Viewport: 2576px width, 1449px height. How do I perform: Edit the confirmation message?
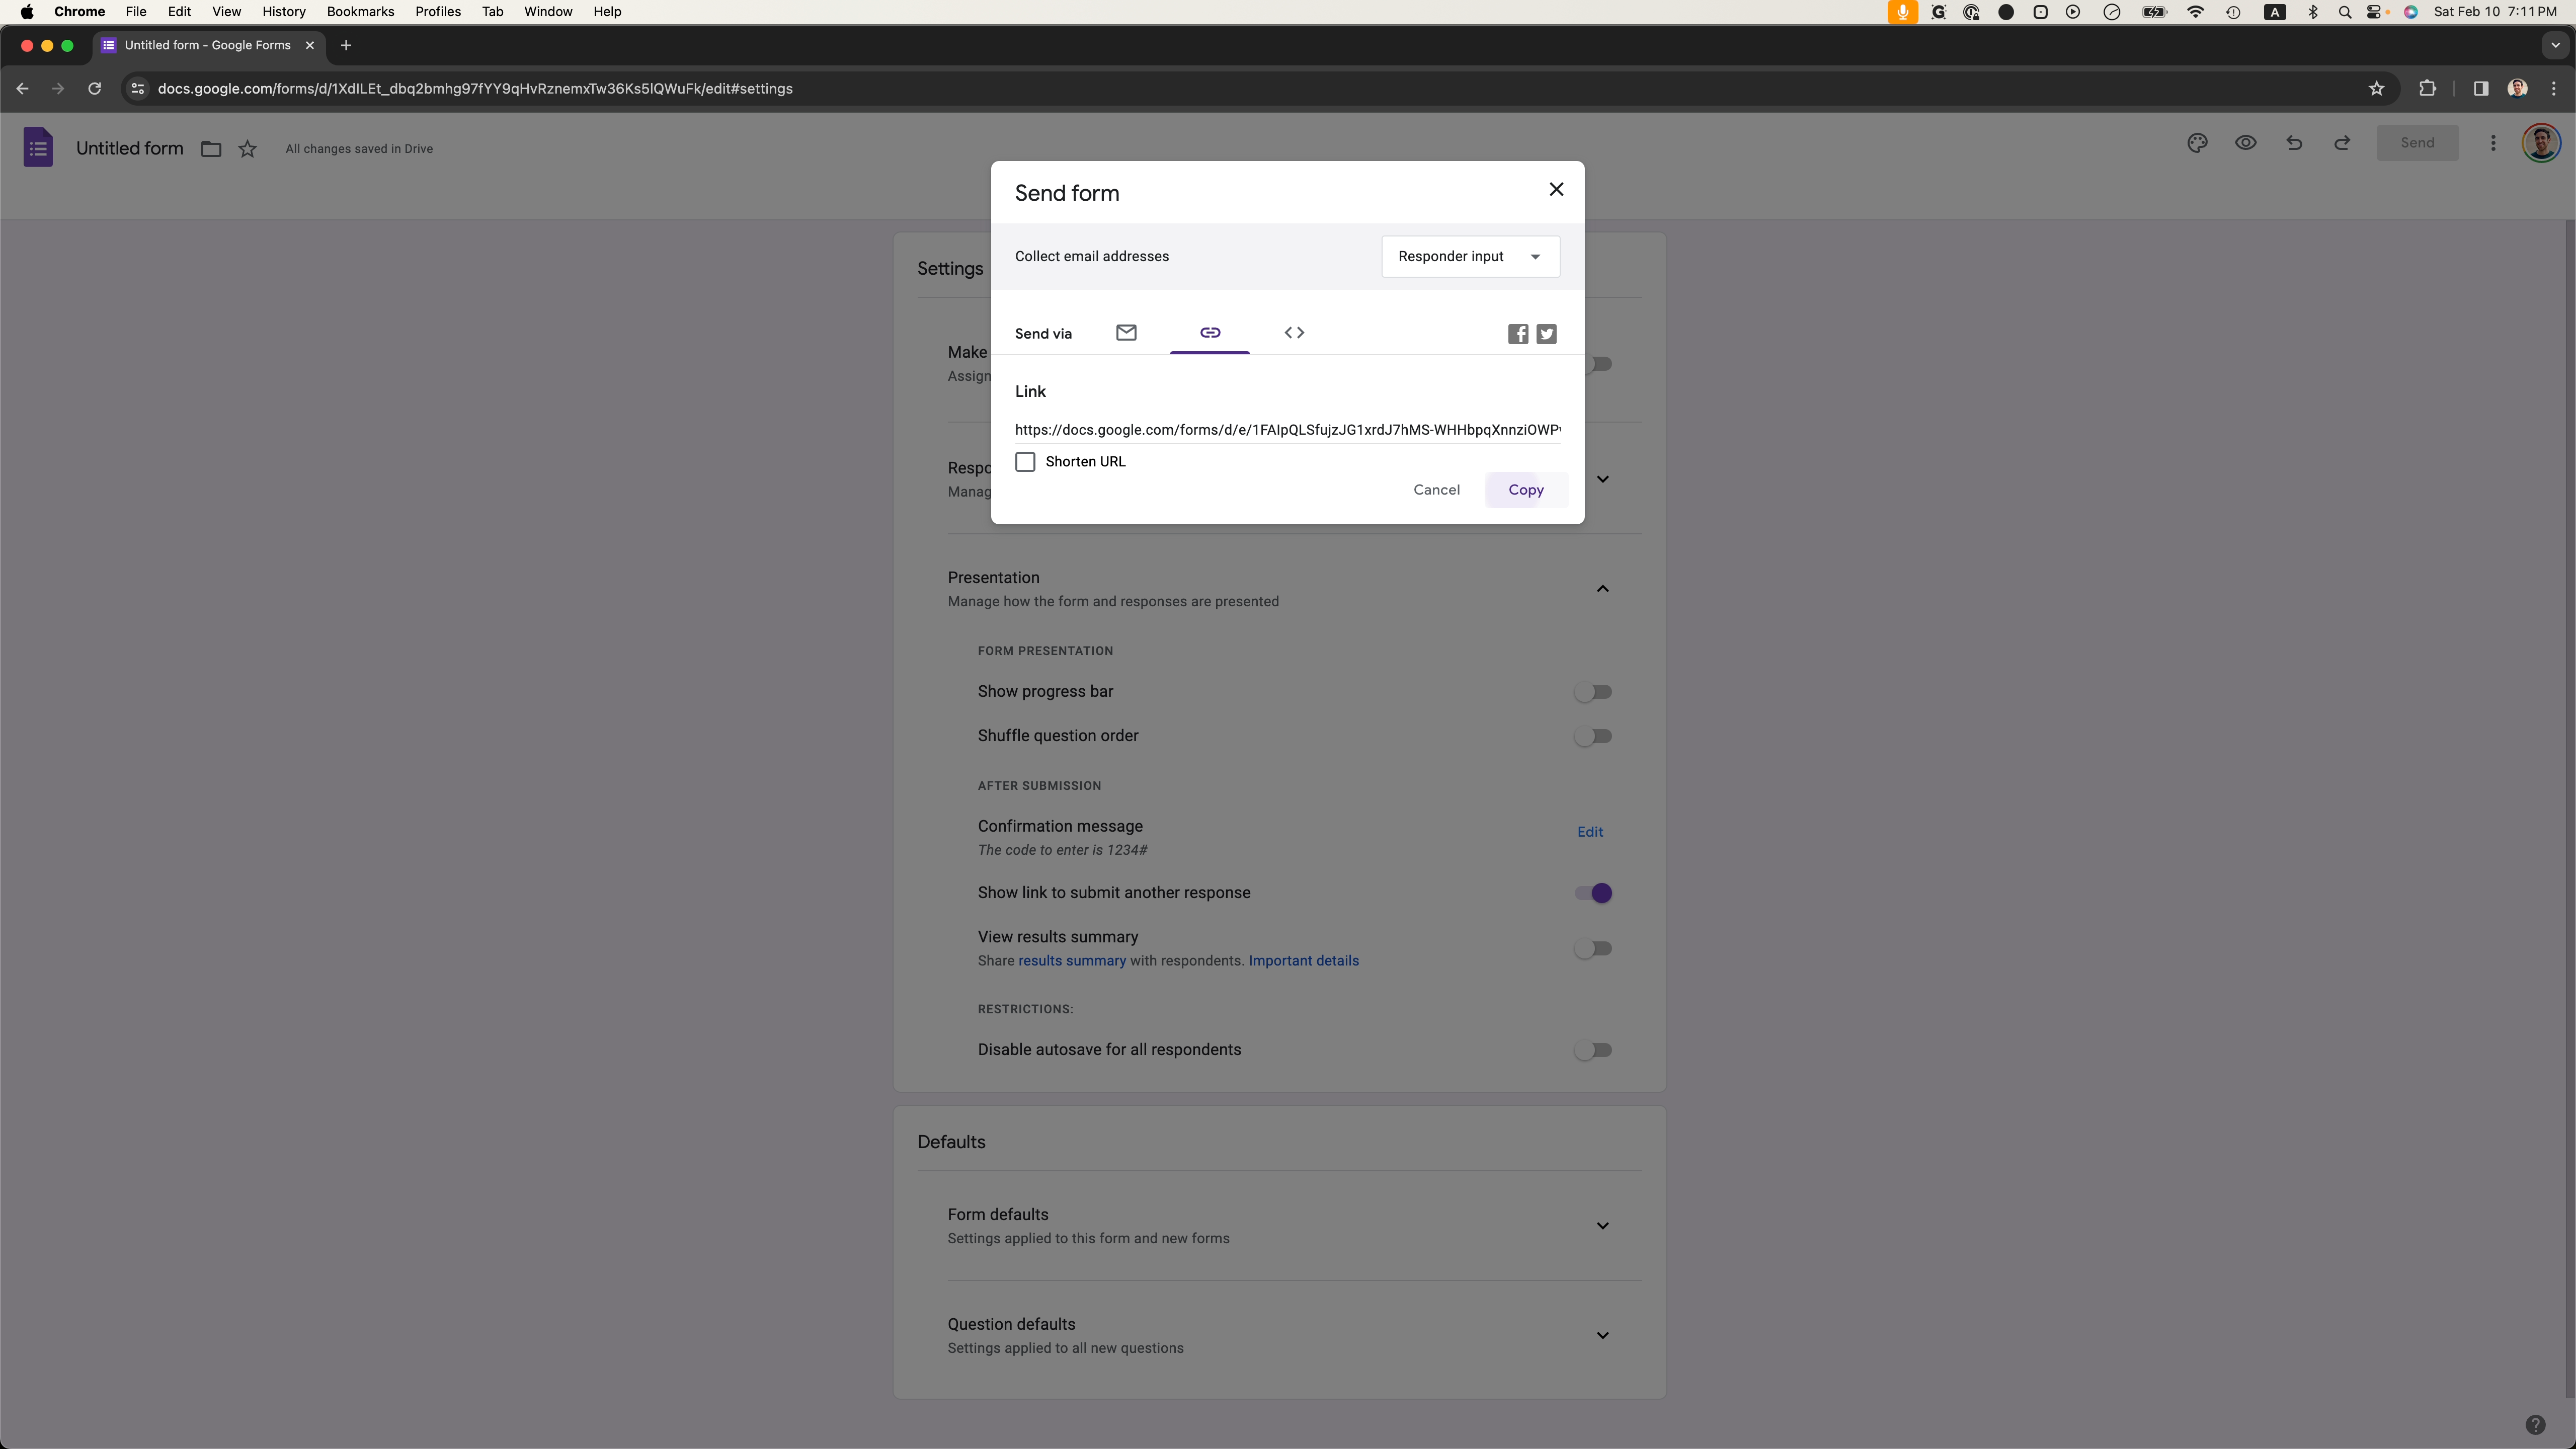coord(1590,832)
